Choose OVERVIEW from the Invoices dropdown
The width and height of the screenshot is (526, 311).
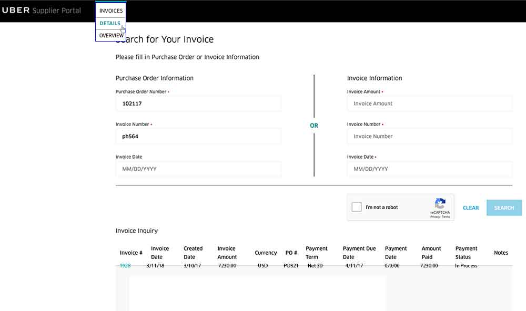111,35
